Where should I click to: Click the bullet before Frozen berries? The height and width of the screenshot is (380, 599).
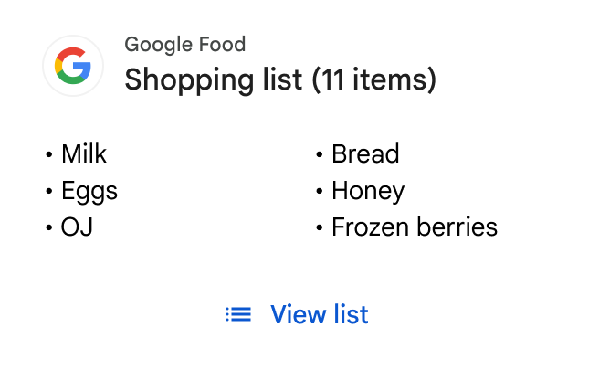[x=319, y=228]
